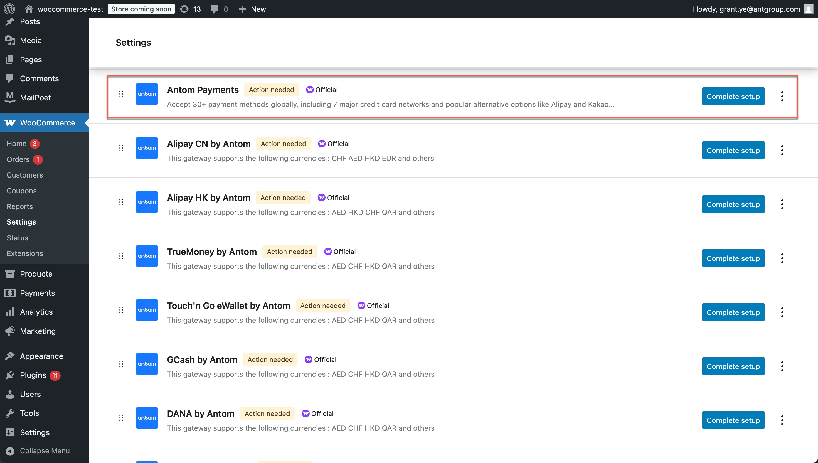
Task: Open the Analytics bar chart icon
Action: (10, 312)
